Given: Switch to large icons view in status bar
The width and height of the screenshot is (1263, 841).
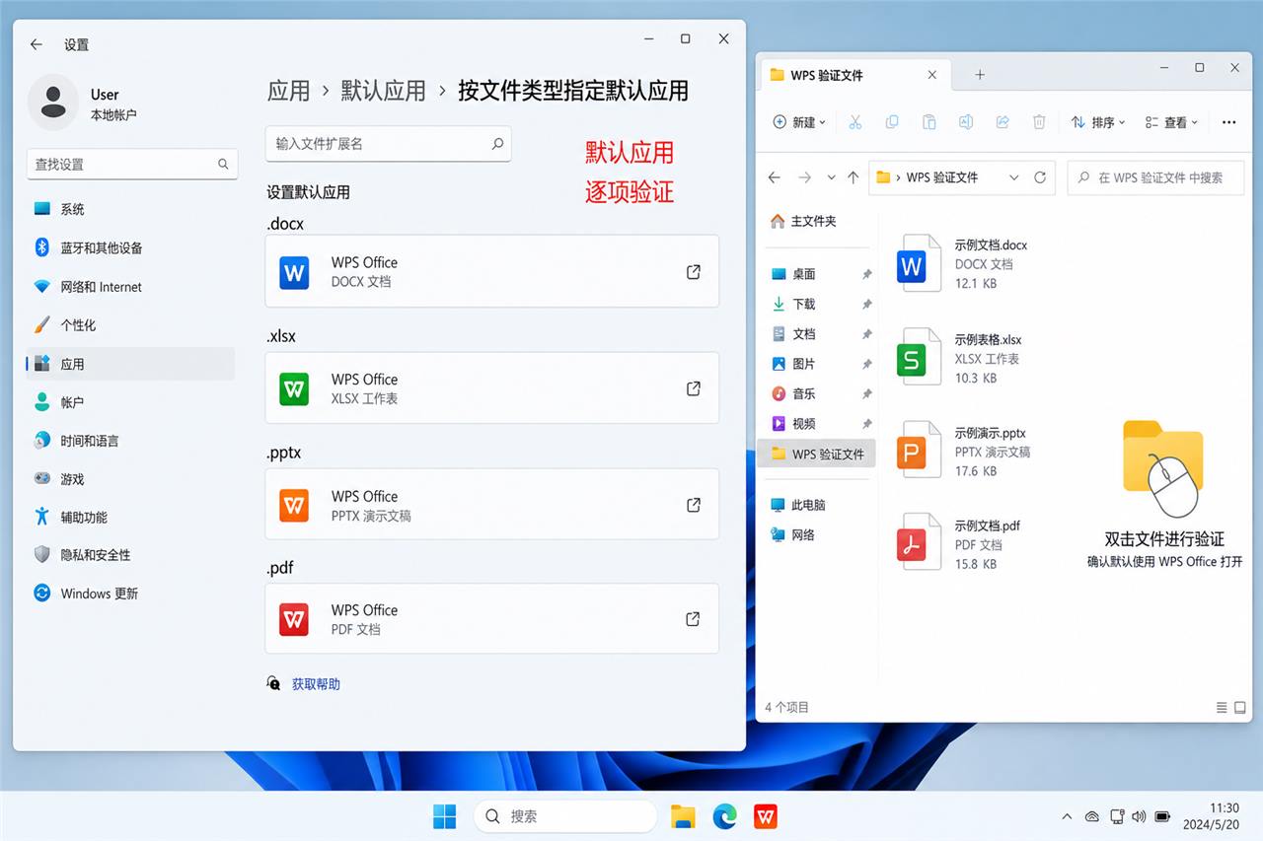Looking at the screenshot, I should point(1241,708).
